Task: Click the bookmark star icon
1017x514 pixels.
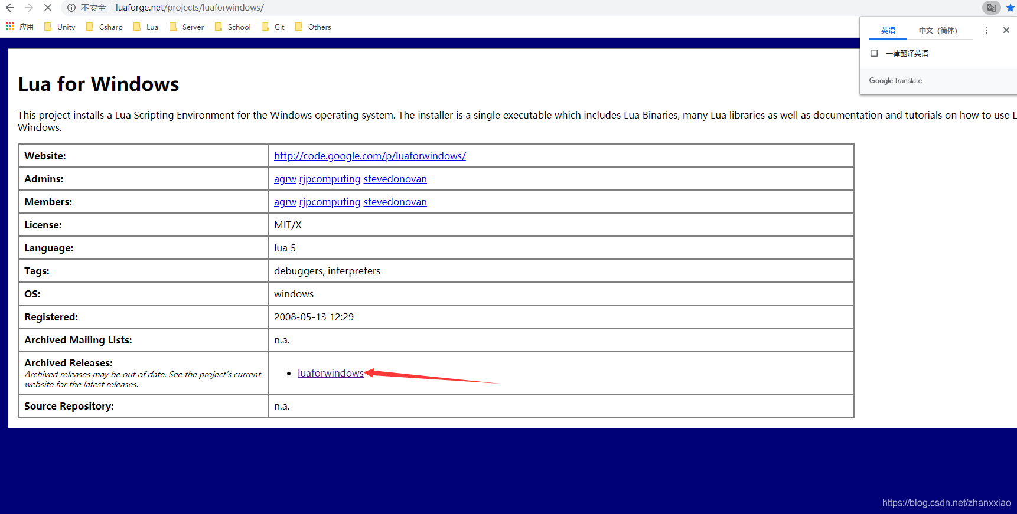Action: pos(1010,8)
